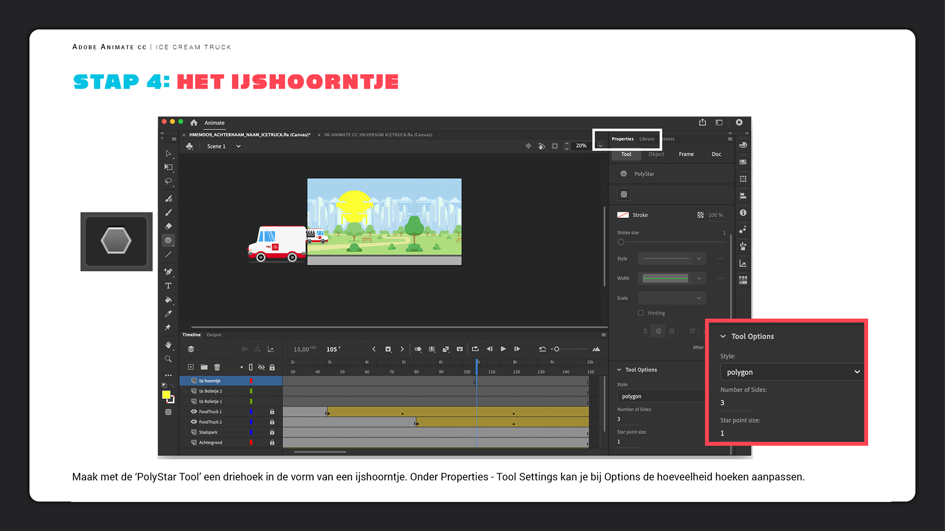Select the Paint Bucket tool

(x=168, y=299)
